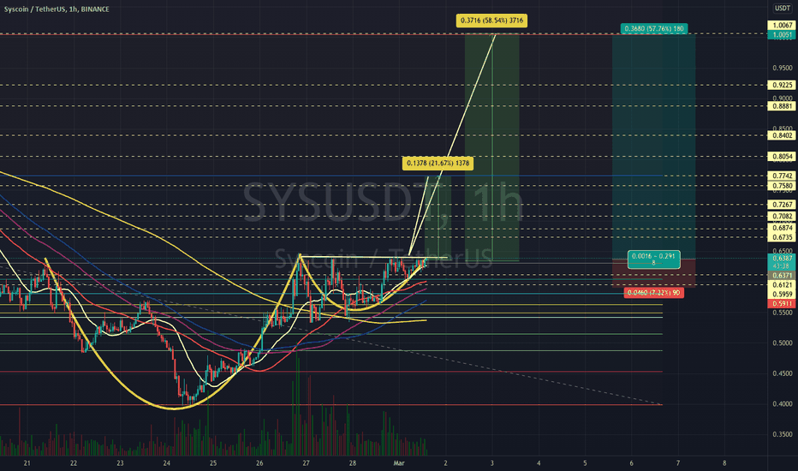Click the 0.6735 price level label

(783, 237)
